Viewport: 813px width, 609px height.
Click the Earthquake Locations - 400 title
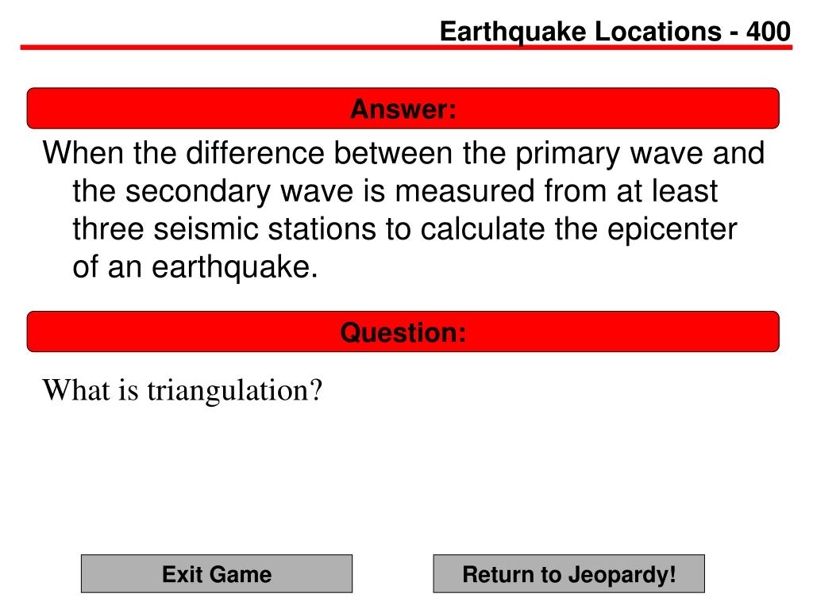(x=615, y=31)
